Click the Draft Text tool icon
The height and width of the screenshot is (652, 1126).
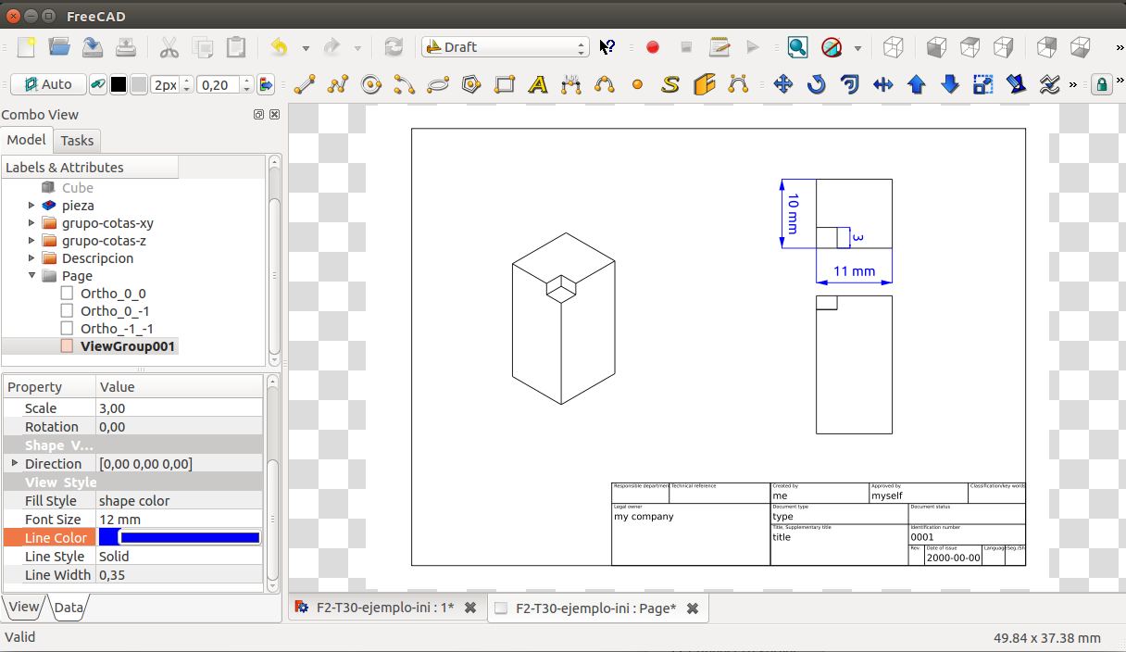pos(538,85)
